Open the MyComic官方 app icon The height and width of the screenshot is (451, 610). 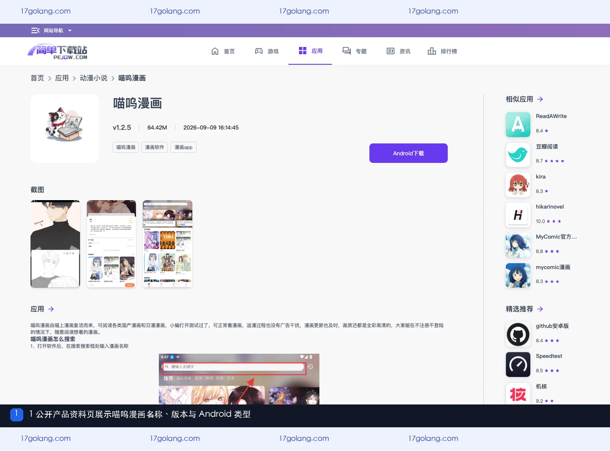pos(518,245)
